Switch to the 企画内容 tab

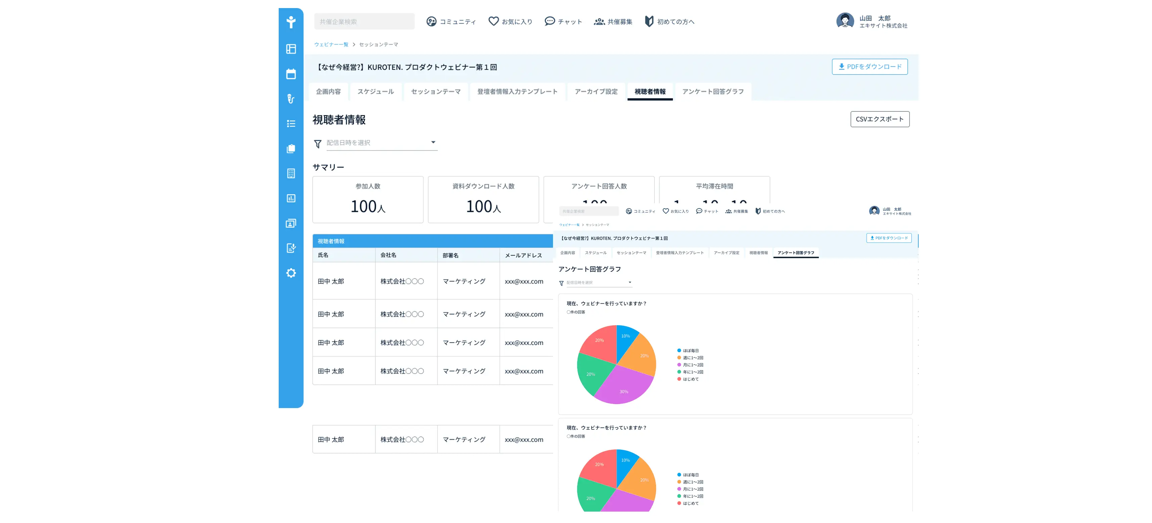click(x=328, y=91)
